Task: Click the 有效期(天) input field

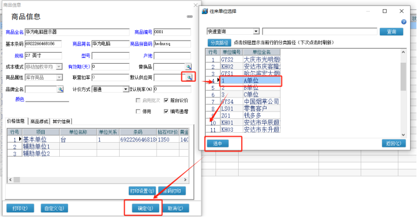Action: point(110,67)
